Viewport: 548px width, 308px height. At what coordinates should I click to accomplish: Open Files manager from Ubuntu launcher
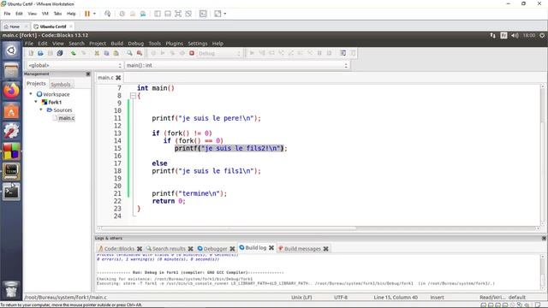11,70
